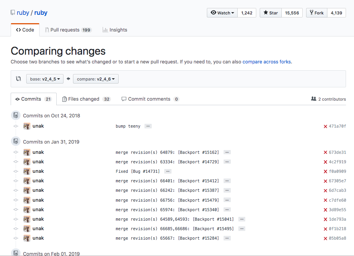Open commit hash c7dfe60
The image size is (354, 256).
tap(337, 200)
